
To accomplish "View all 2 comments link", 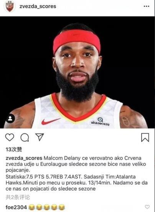I will (18, 197).
